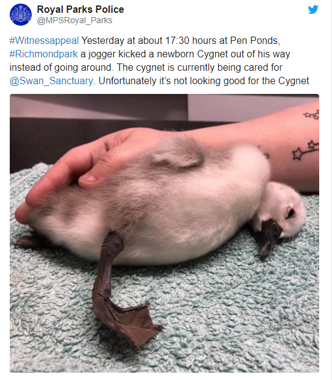This screenshot has width=332, height=380.
Task: Click the Royal Parks Police display name
Action: click(x=80, y=9)
